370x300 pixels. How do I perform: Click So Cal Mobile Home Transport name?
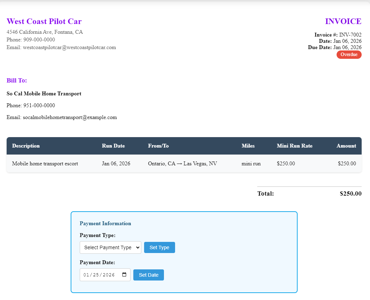[x=44, y=94]
